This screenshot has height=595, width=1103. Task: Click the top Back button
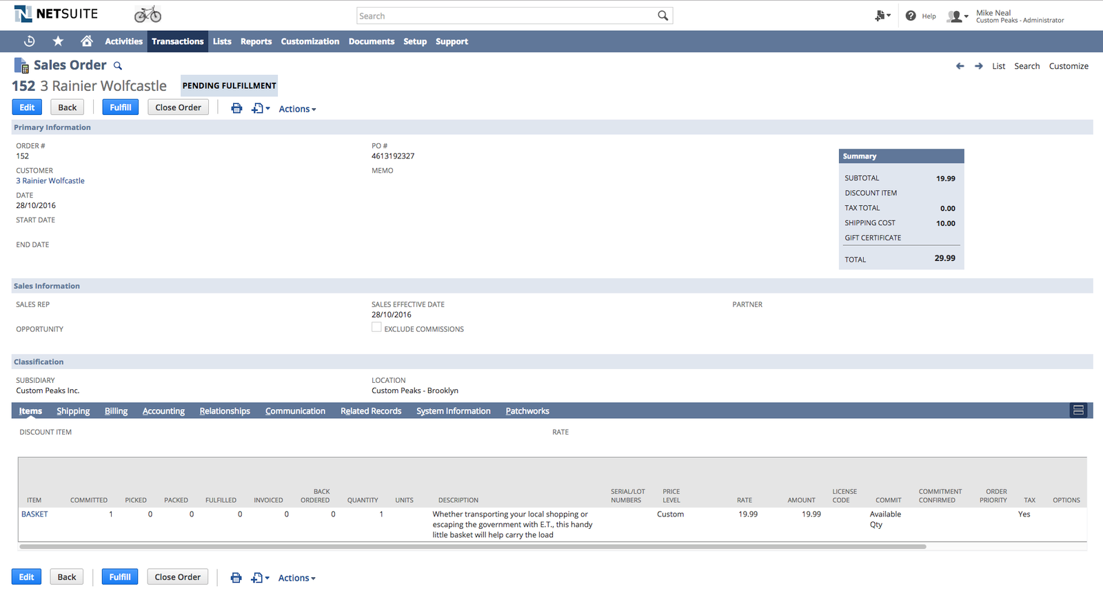pos(68,107)
